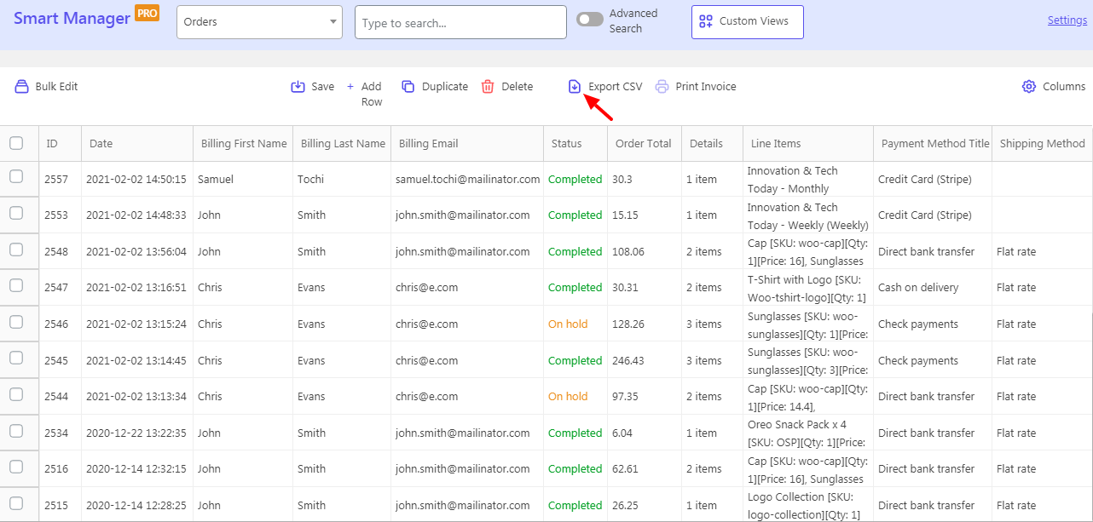Click the plus icon for Add Row
This screenshot has height=522, width=1093.
[350, 86]
